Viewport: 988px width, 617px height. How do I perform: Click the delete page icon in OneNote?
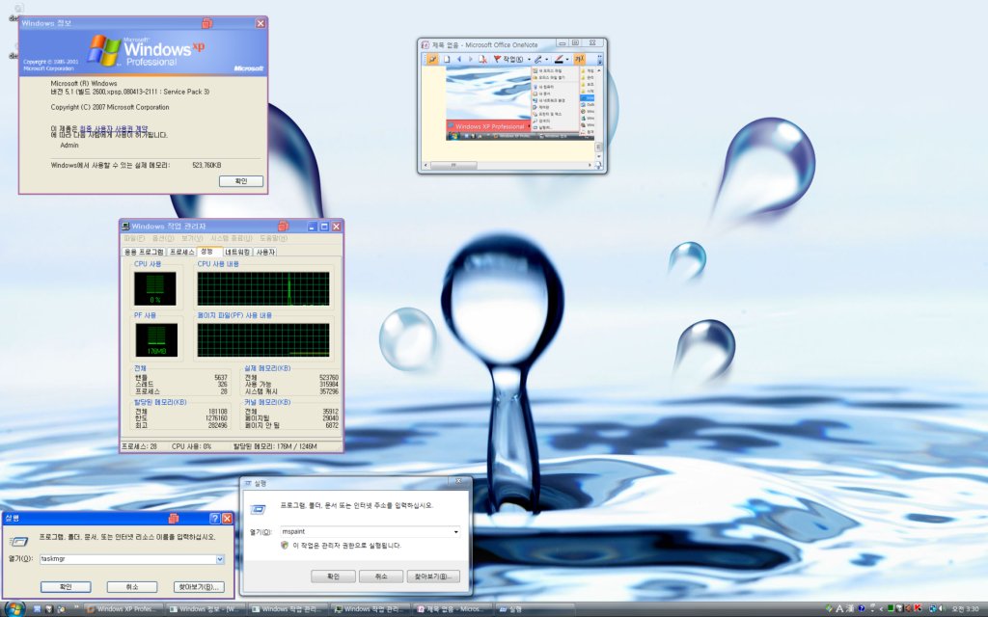[x=482, y=59]
